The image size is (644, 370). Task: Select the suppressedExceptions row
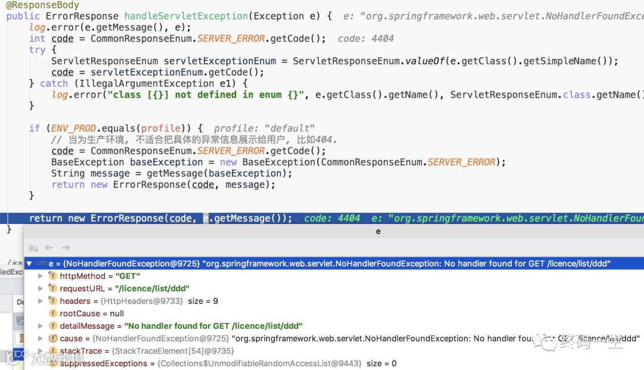(334, 363)
